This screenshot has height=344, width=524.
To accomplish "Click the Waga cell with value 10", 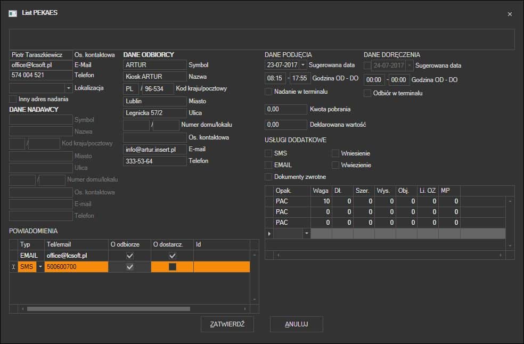I will click(x=321, y=201).
